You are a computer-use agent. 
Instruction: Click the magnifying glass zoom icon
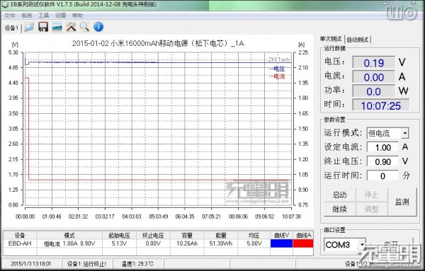pyautogui.click(x=84, y=27)
